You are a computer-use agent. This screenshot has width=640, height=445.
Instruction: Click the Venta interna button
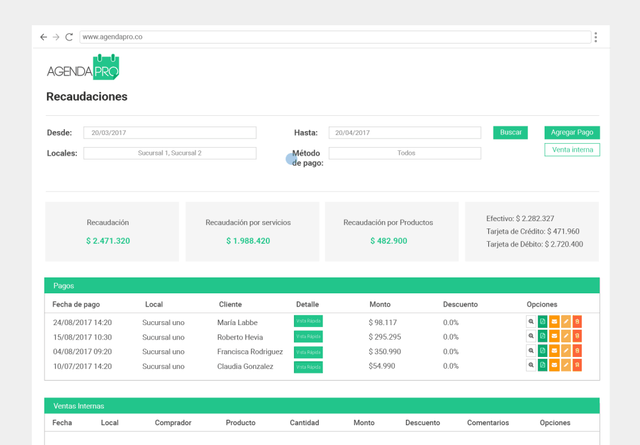572,150
